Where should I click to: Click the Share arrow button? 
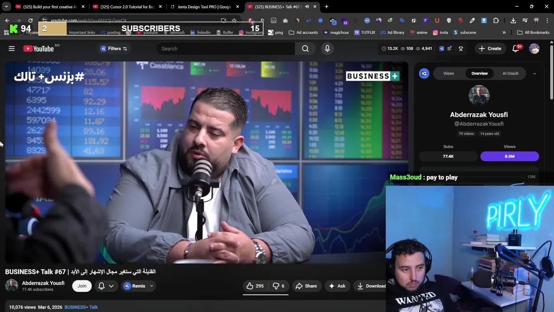point(306,286)
